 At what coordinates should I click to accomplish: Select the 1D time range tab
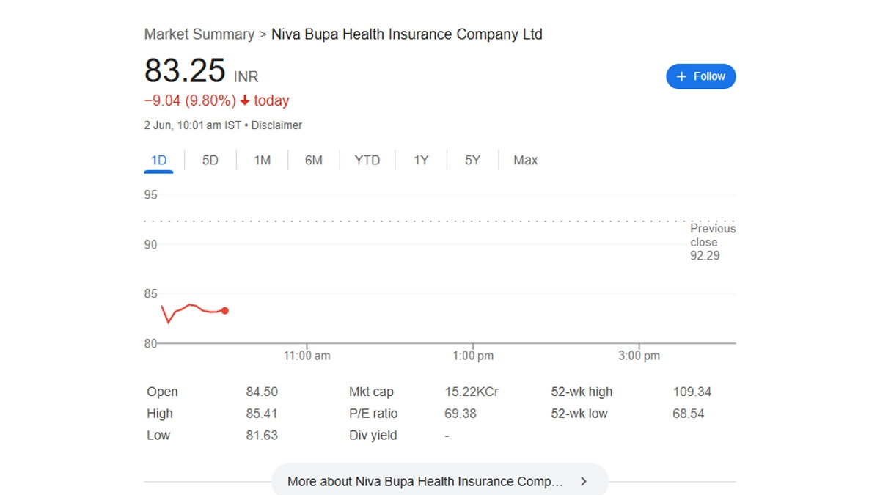158,160
